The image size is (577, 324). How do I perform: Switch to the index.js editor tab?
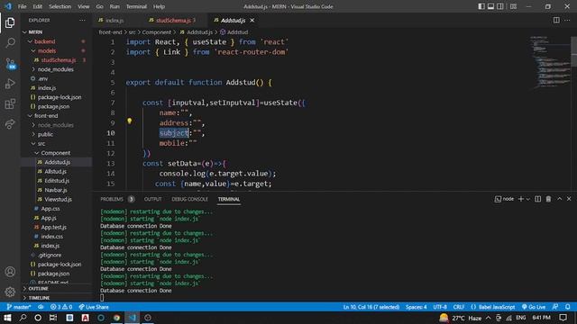click(x=114, y=20)
